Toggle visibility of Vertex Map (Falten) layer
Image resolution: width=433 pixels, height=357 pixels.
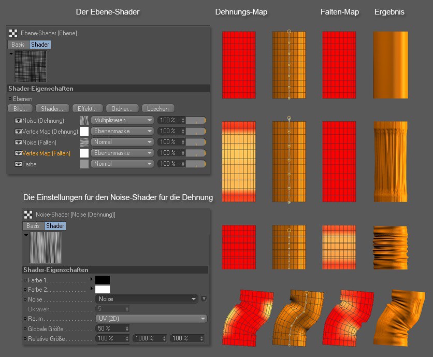click(18, 153)
